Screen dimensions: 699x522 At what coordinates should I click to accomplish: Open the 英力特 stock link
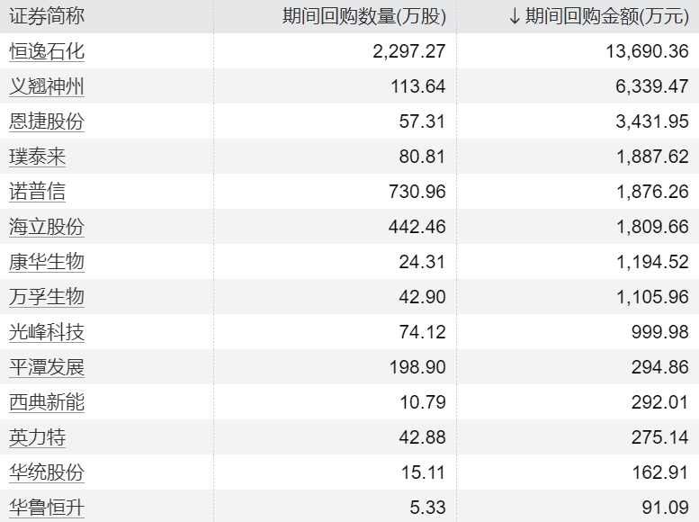coord(38,437)
